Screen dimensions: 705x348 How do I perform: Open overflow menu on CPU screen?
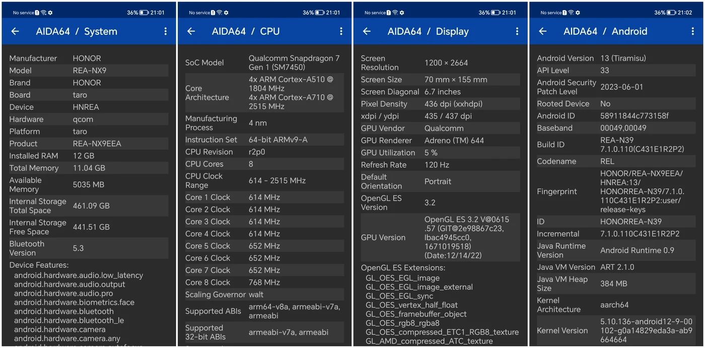click(x=341, y=31)
